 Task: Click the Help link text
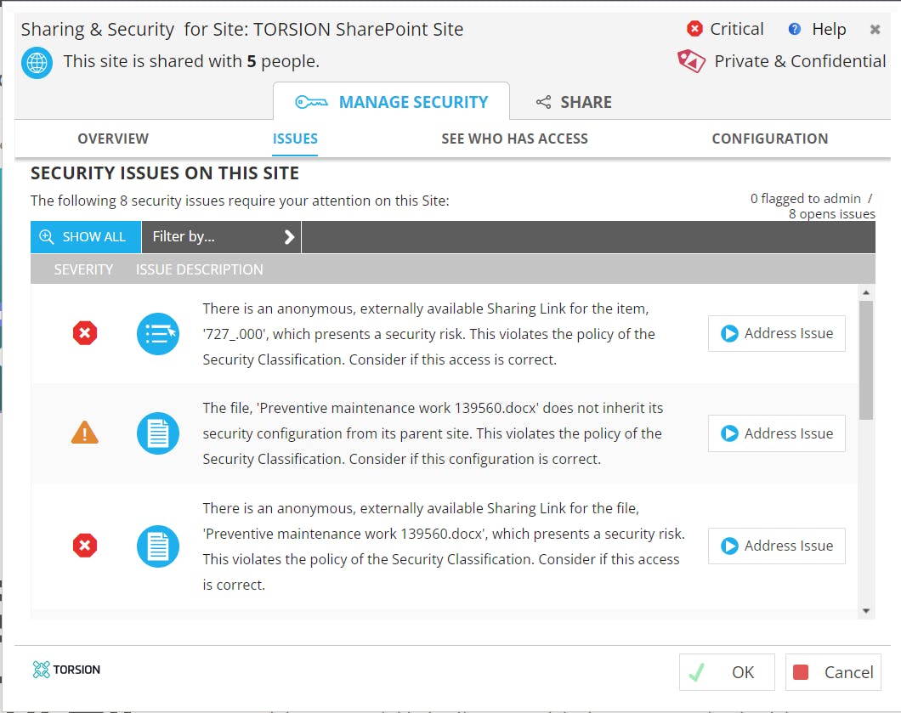tap(829, 29)
